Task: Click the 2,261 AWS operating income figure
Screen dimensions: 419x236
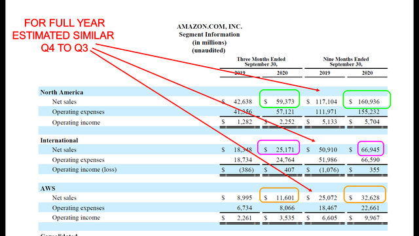Action: click(244, 218)
